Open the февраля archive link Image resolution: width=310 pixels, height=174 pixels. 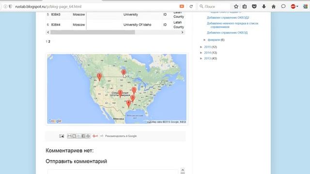click(x=214, y=40)
